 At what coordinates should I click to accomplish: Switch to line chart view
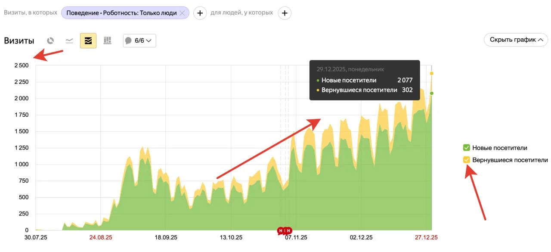coord(69,40)
